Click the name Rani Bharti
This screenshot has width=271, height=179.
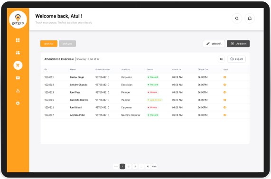pyautogui.click(x=76, y=107)
